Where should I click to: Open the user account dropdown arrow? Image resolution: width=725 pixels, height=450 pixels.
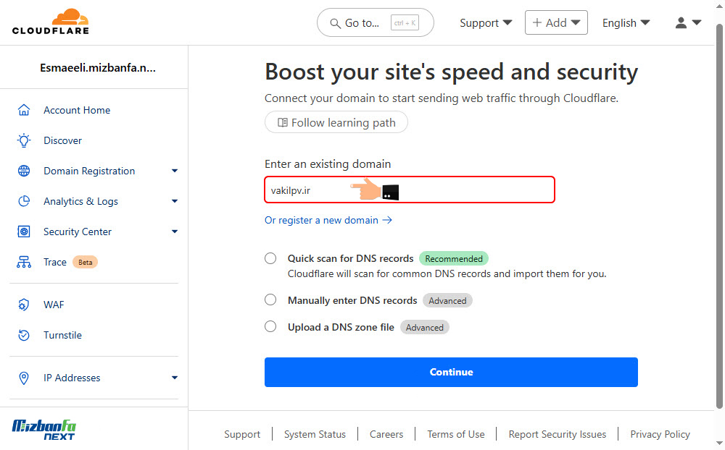pos(697,22)
